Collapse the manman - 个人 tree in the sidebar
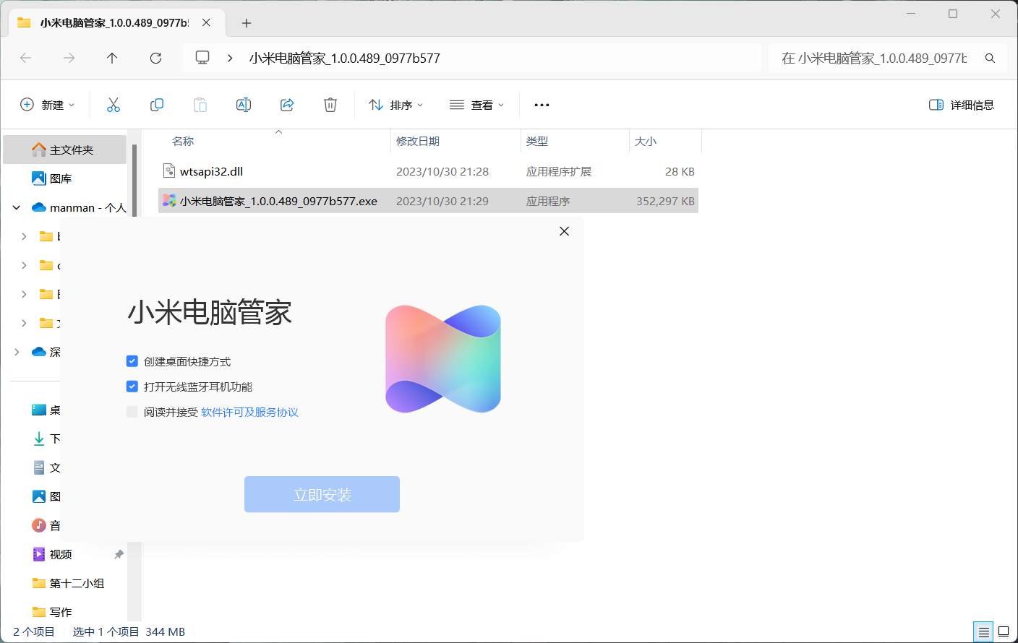Image resolution: width=1018 pixels, height=643 pixels. pos(16,207)
